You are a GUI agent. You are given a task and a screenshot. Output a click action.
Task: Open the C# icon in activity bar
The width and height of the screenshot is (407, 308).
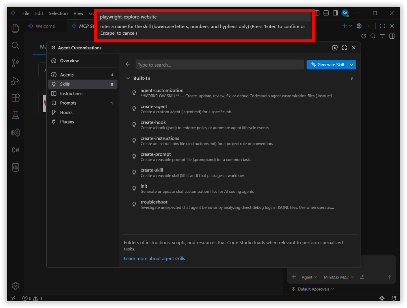(15, 150)
